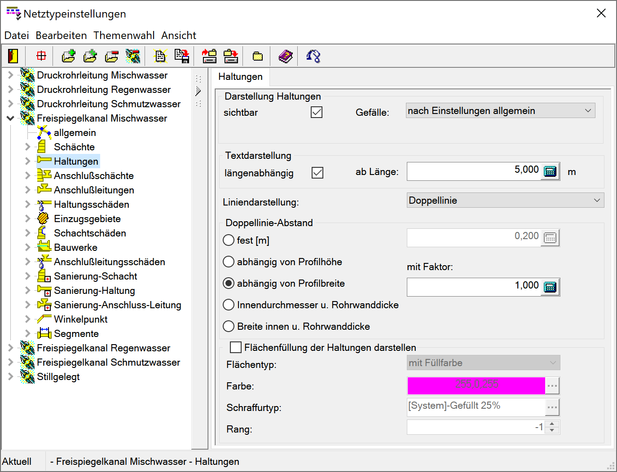Select Schächte in the tree
This screenshot has width=617, height=472.
(x=74, y=147)
